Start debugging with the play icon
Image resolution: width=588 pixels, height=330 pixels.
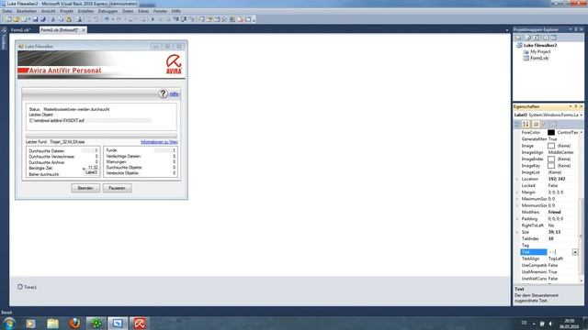(x=153, y=19)
